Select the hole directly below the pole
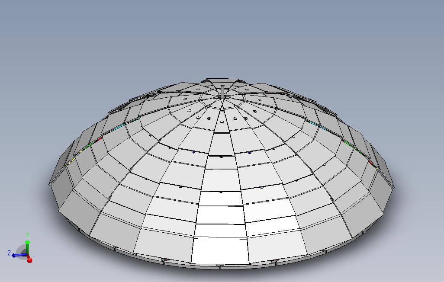Screen dimensions: 444x282 pos(222,122)
